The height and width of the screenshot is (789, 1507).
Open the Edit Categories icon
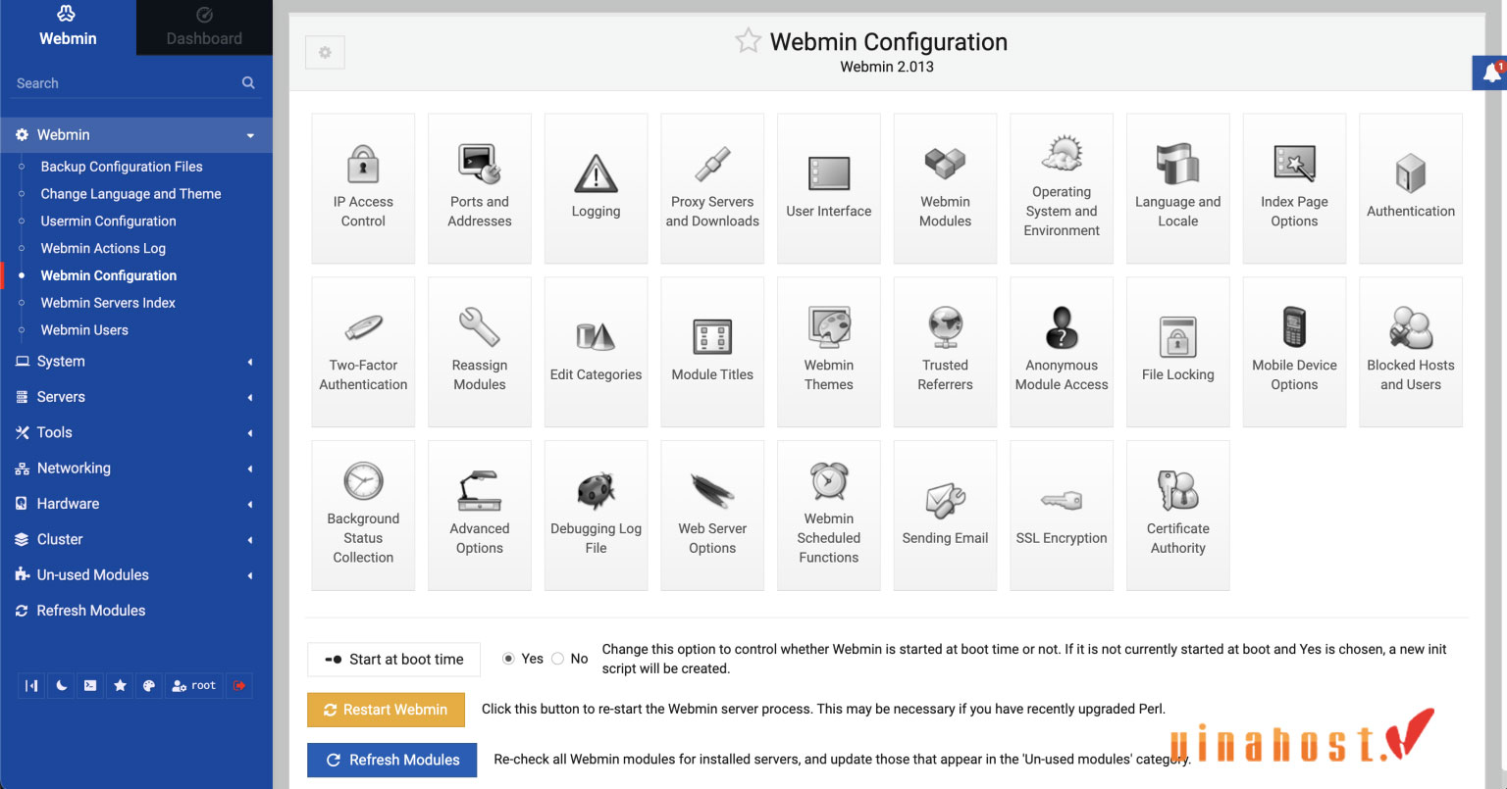coord(596,352)
